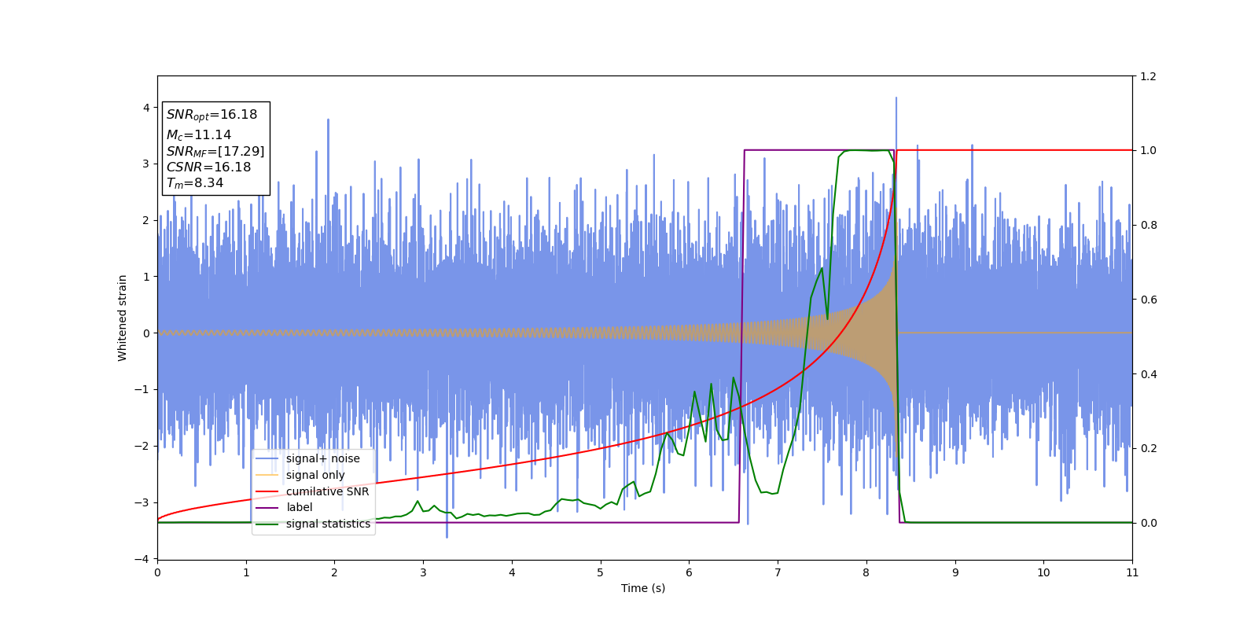The height and width of the screenshot is (629, 1258).
Task: Click the SNRMF=[17.29] annotation text
Action: click(215, 151)
